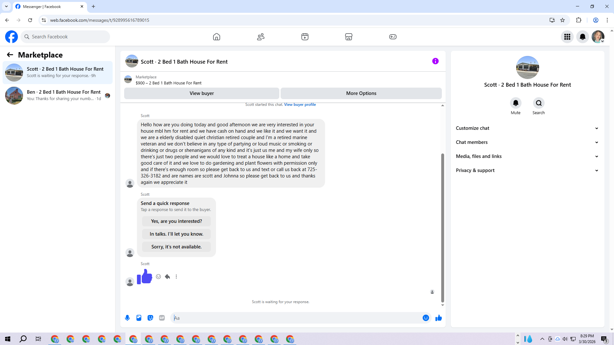Viewport: 614px width, 345px height.
Task: Open Ben's 2 Bed 1 Bath conversation
Action: (58, 96)
